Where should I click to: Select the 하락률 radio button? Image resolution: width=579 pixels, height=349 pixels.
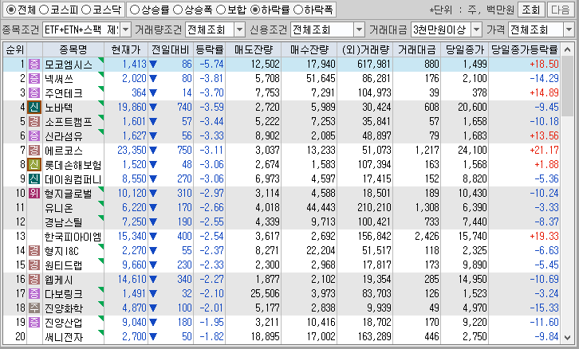(254, 10)
